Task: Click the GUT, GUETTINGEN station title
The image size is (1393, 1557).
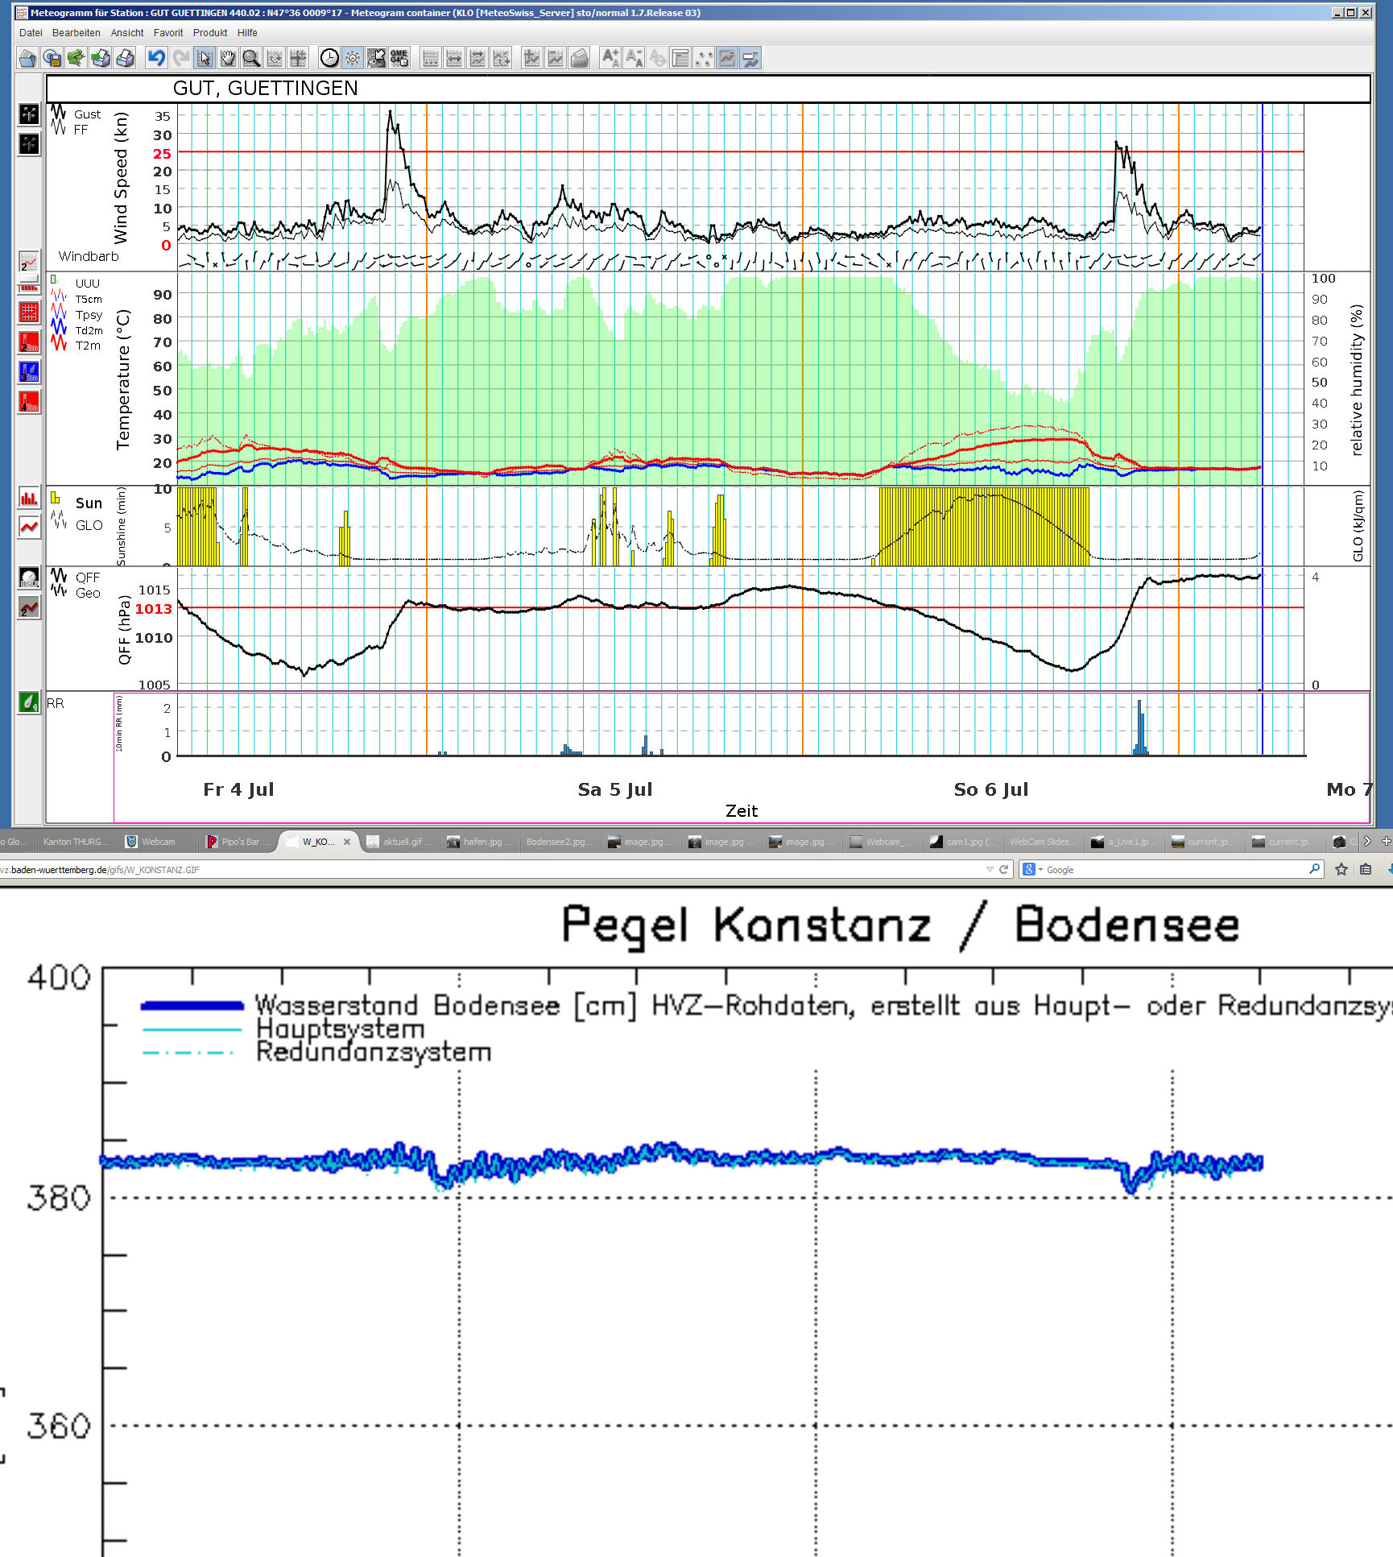Action: pyautogui.click(x=266, y=89)
